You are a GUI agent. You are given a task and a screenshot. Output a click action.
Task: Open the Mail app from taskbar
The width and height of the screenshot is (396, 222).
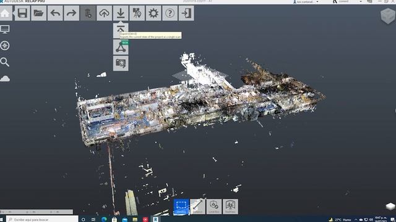(125, 220)
